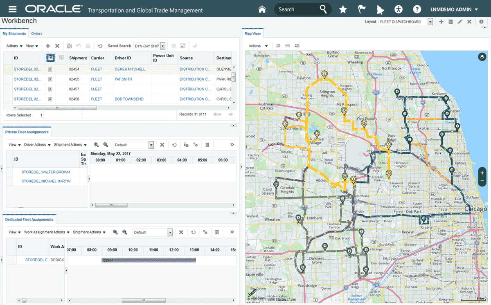Open the DEREK MITCHELL driver link
This screenshot has height=305, width=491.
coord(130,70)
